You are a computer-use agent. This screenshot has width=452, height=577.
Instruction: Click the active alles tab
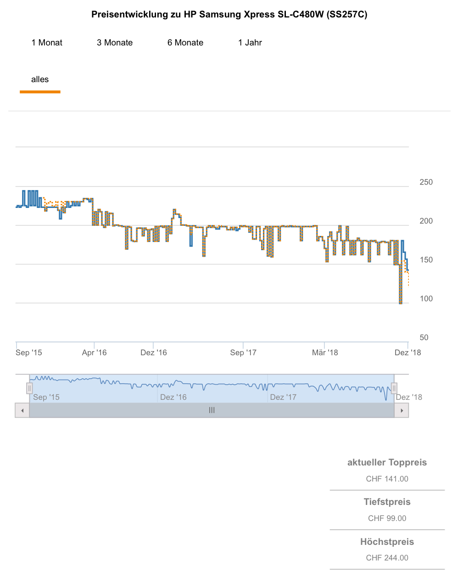40,79
